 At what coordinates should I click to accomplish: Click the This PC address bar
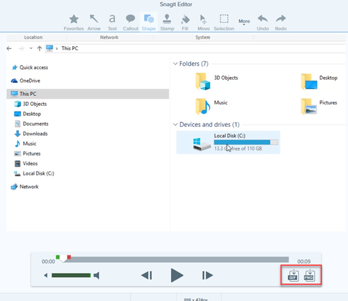(195, 48)
